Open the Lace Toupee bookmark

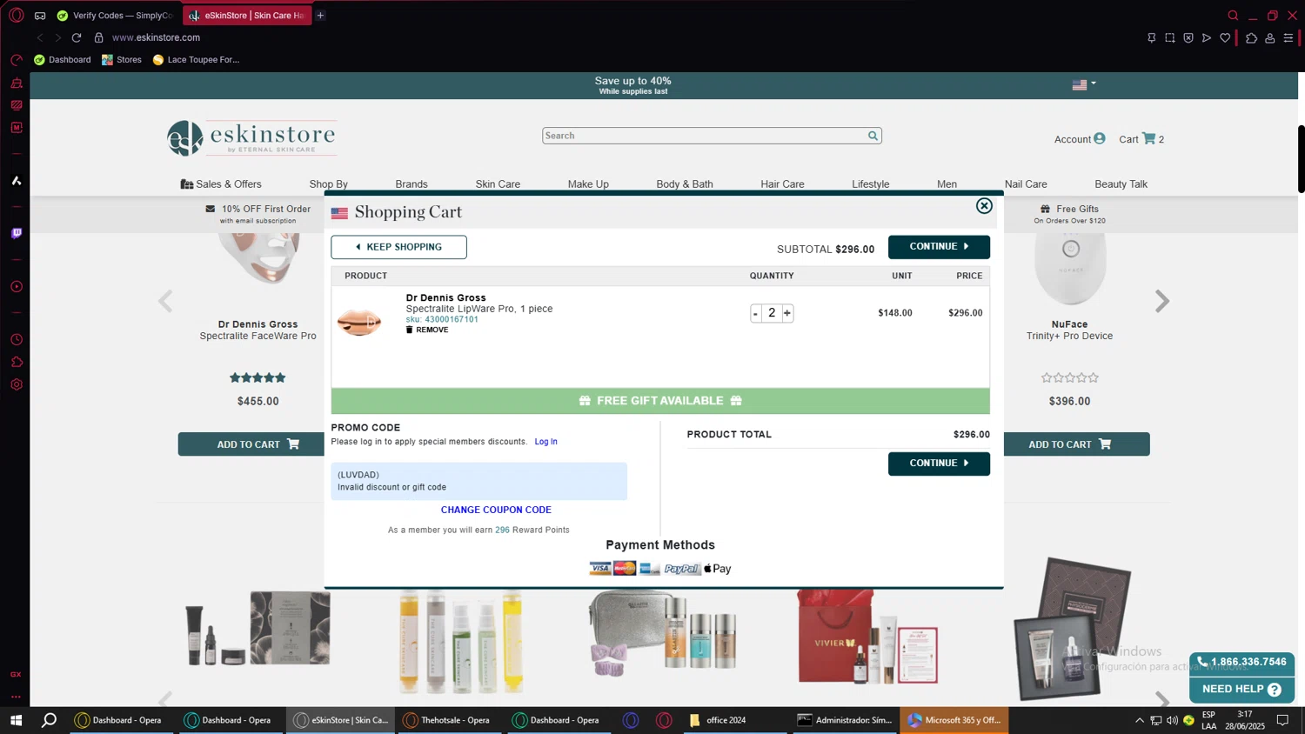click(196, 60)
